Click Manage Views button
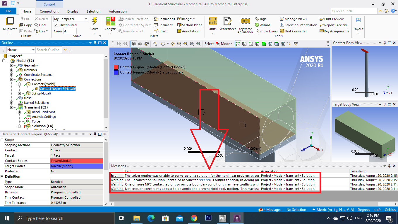398x224 pixels. (x=293, y=19)
